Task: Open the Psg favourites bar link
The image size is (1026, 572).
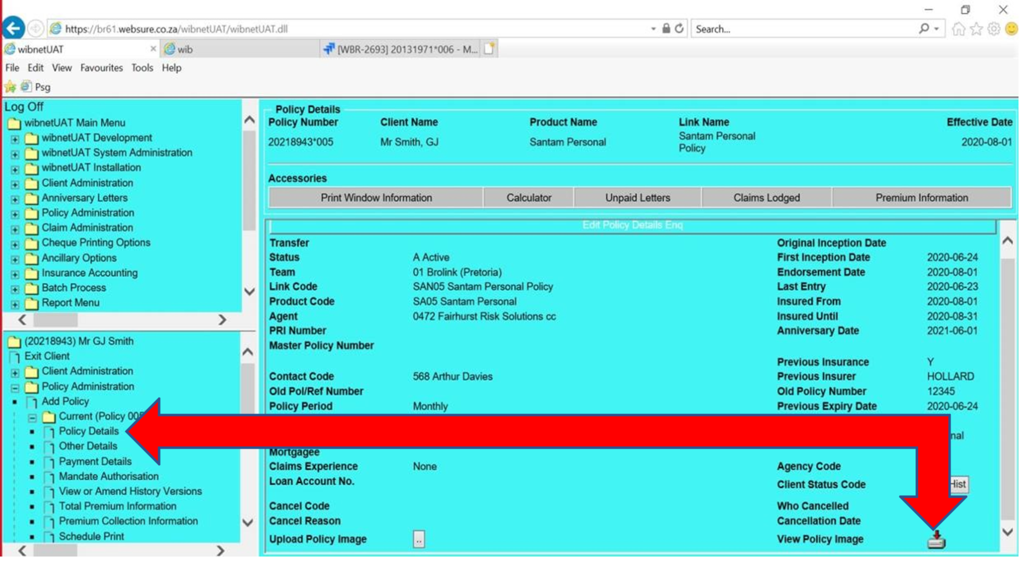Action: [x=36, y=87]
